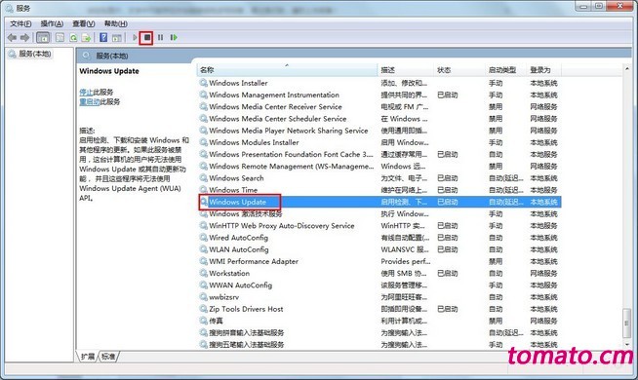Open the 文件(F) menu
The image size is (638, 380).
click(20, 23)
